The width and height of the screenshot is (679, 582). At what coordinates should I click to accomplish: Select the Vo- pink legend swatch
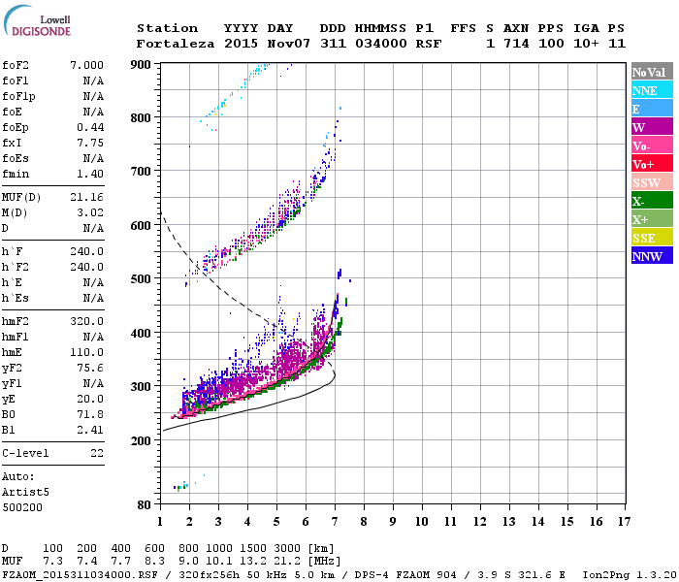pyautogui.click(x=652, y=145)
